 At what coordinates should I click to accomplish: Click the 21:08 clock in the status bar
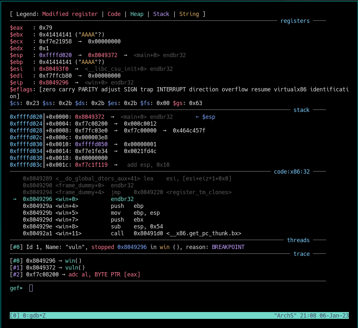point(308,315)
